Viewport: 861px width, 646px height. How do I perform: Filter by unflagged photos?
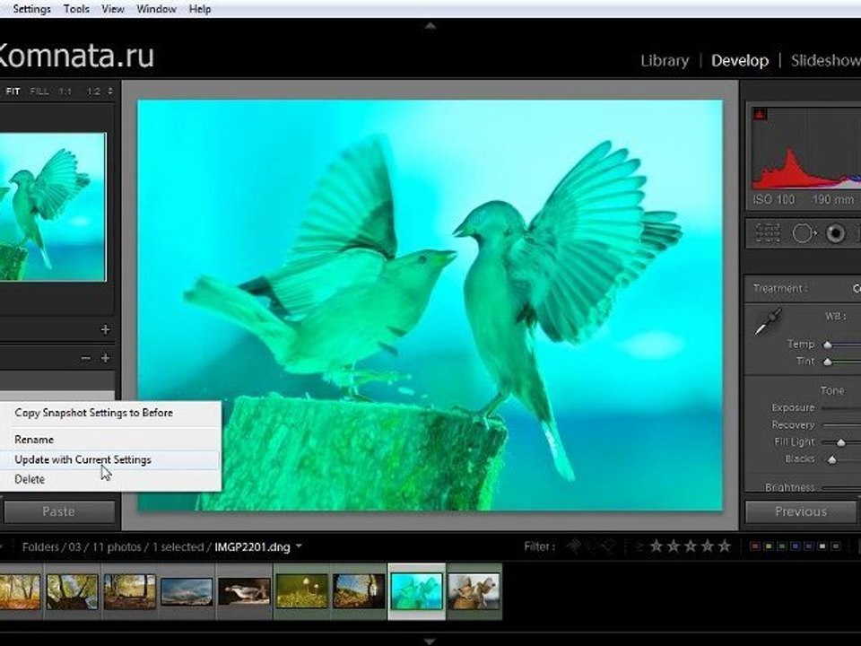click(x=591, y=546)
